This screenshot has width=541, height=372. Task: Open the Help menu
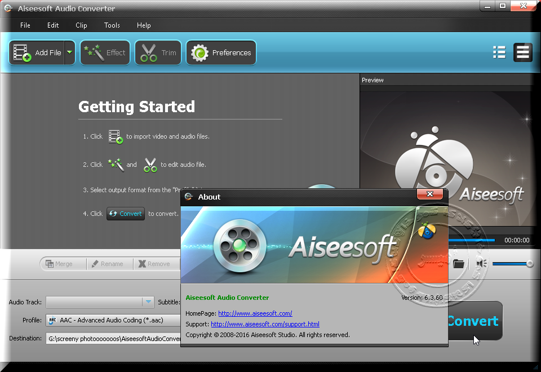click(144, 25)
